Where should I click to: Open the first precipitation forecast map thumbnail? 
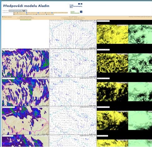[x=25, y=63]
